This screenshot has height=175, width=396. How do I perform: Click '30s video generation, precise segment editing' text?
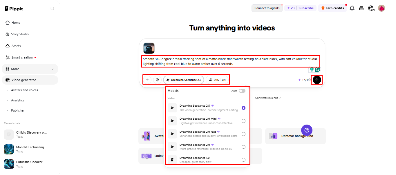tap(209, 110)
